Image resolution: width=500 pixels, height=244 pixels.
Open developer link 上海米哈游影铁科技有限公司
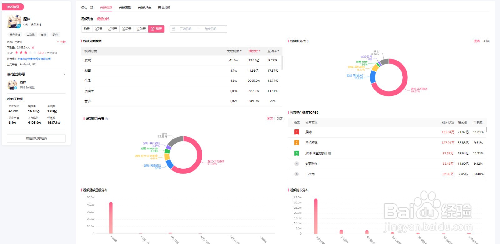point(34,59)
